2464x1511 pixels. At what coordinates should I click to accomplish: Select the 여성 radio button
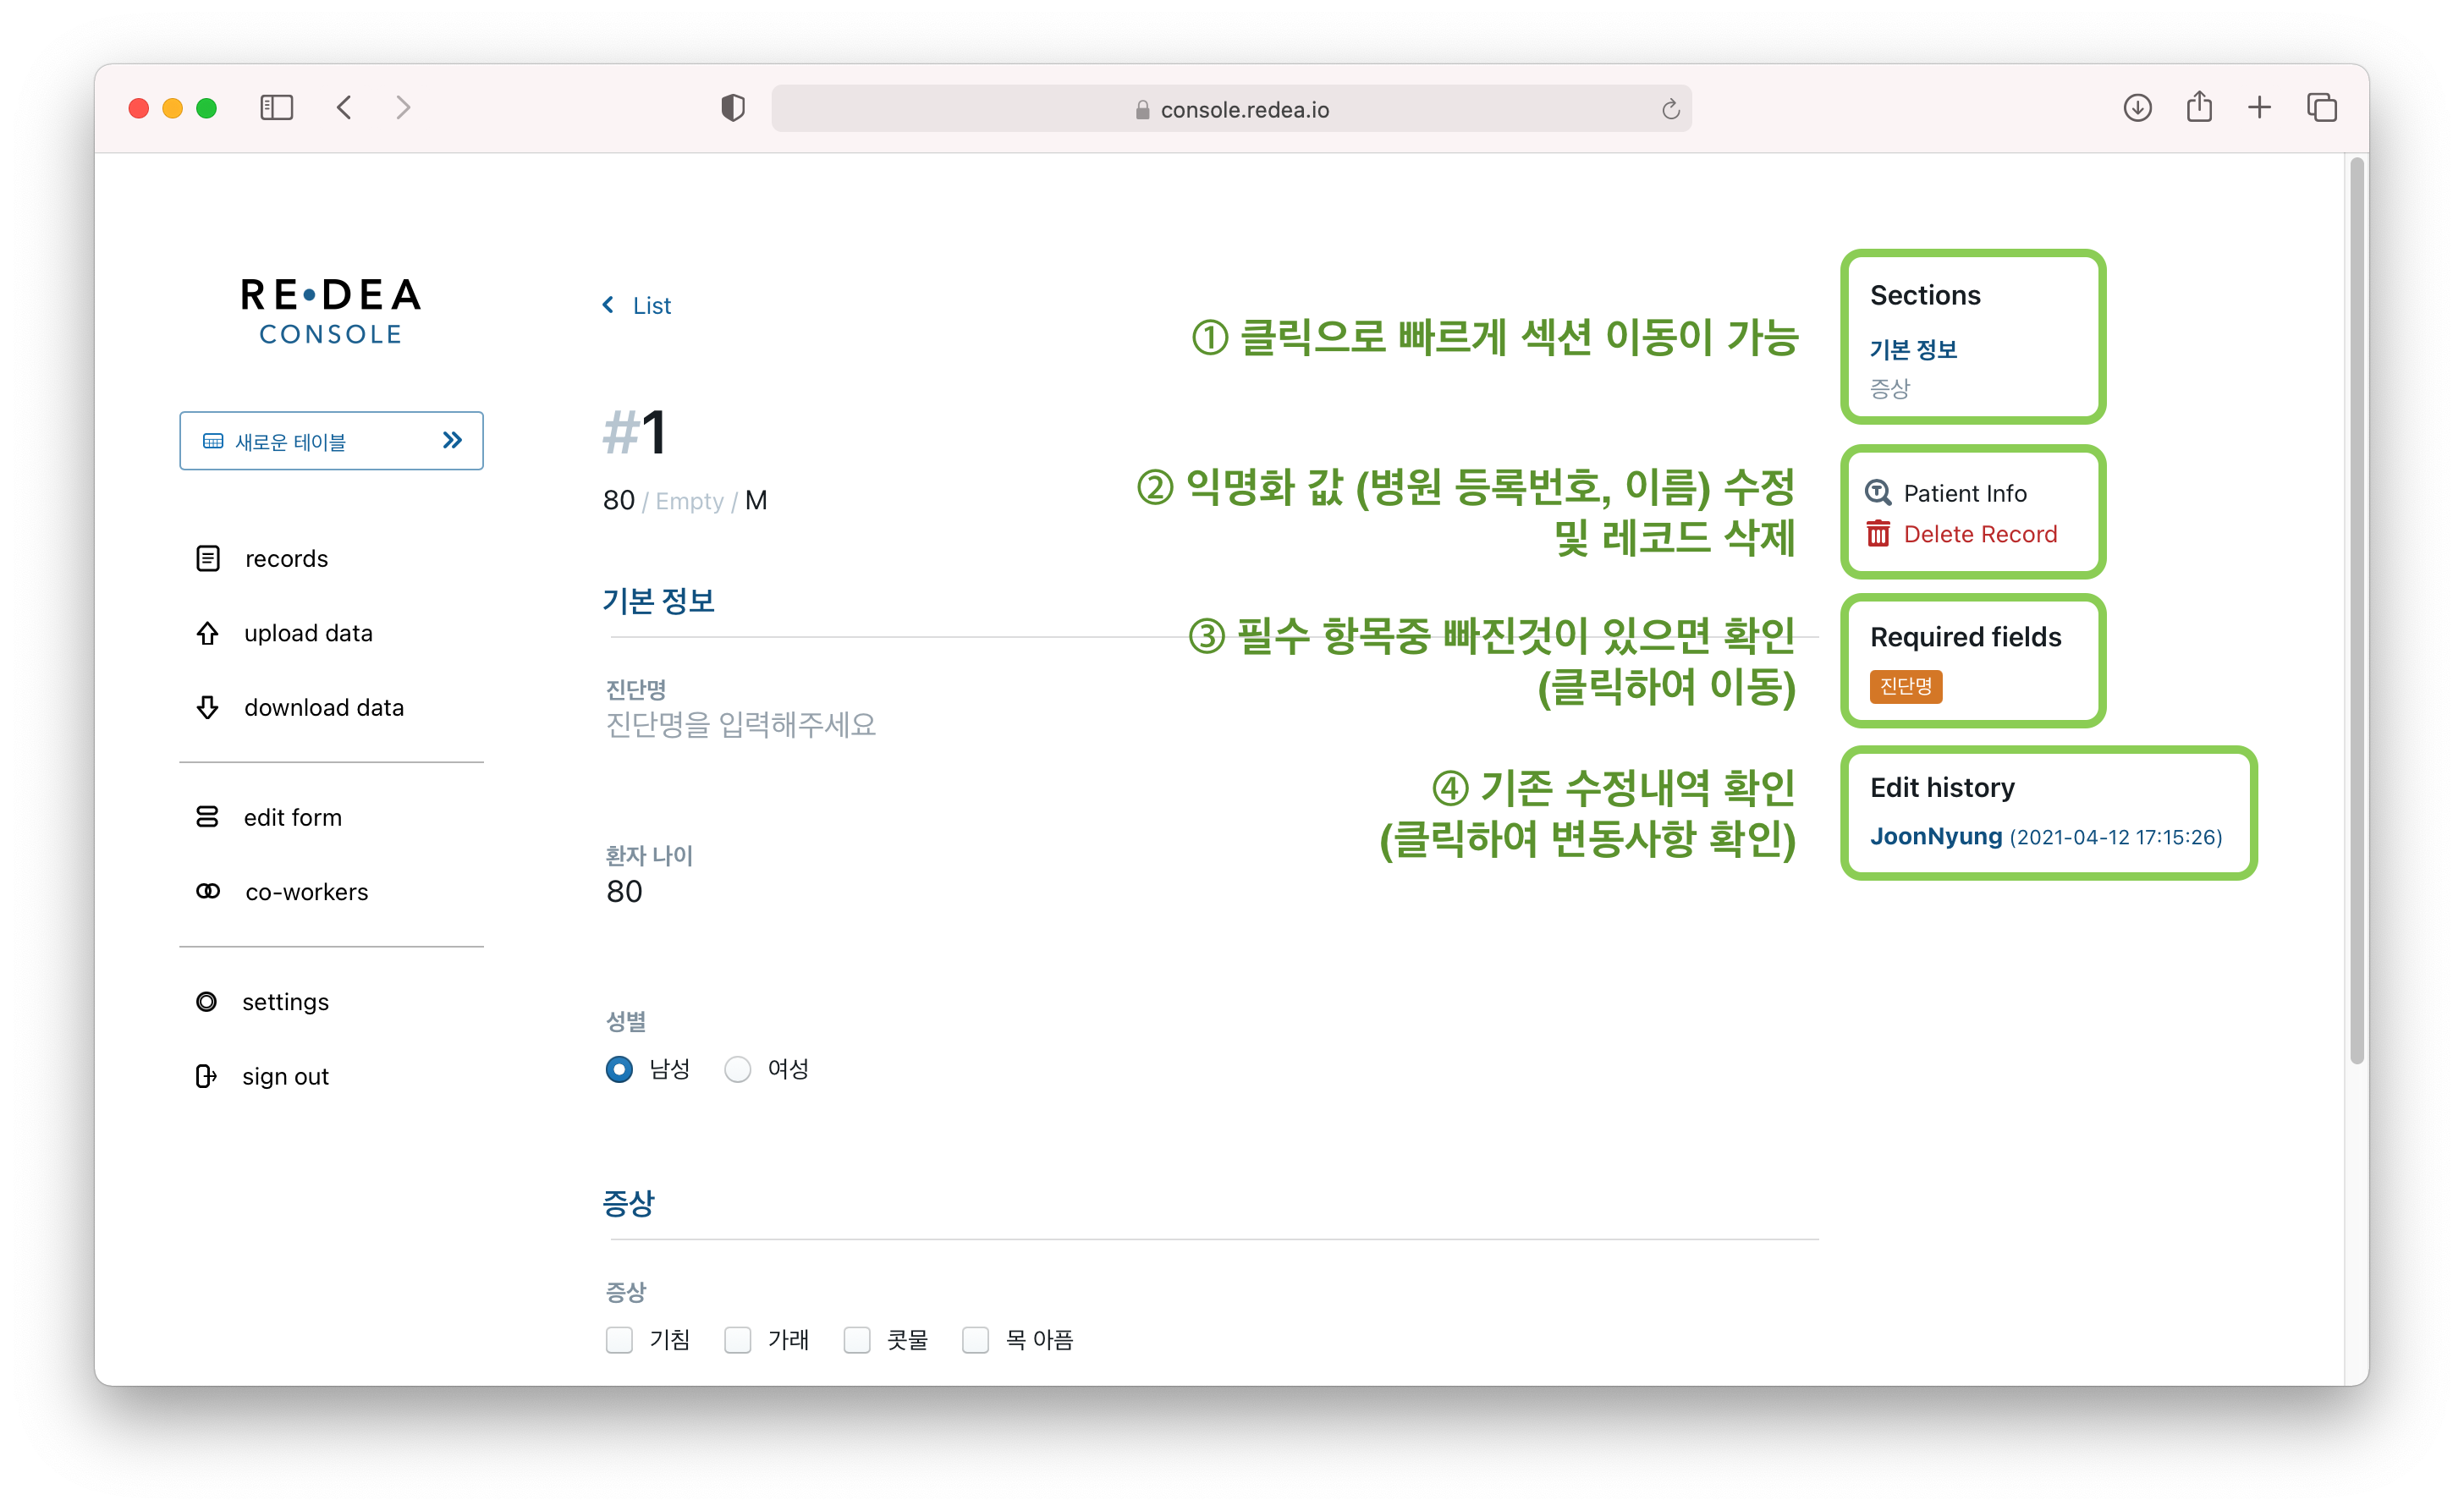pyautogui.click(x=738, y=1069)
